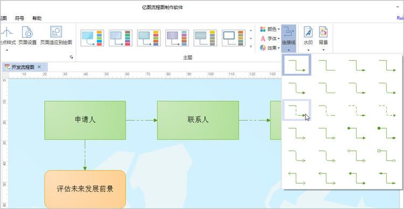The height and width of the screenshot is (209, 404).
Task: Close the 开发流程图 document tab
Action: 39,67
